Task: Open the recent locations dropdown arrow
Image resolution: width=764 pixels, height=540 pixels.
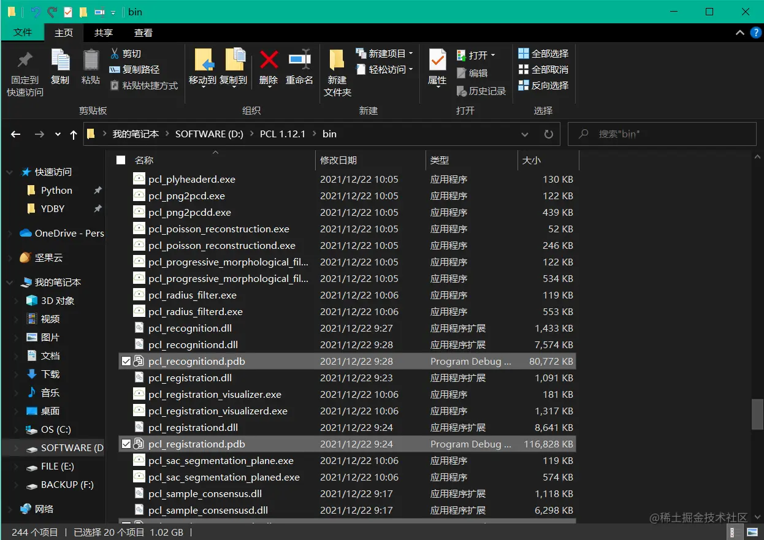Action: [x=58, y=134]
